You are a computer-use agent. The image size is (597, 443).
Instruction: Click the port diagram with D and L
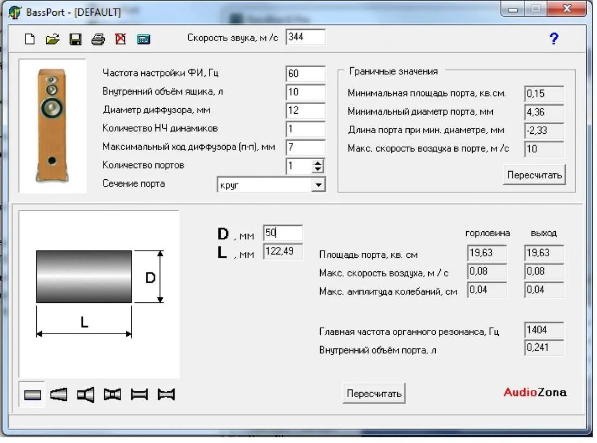tap(99, 294)
